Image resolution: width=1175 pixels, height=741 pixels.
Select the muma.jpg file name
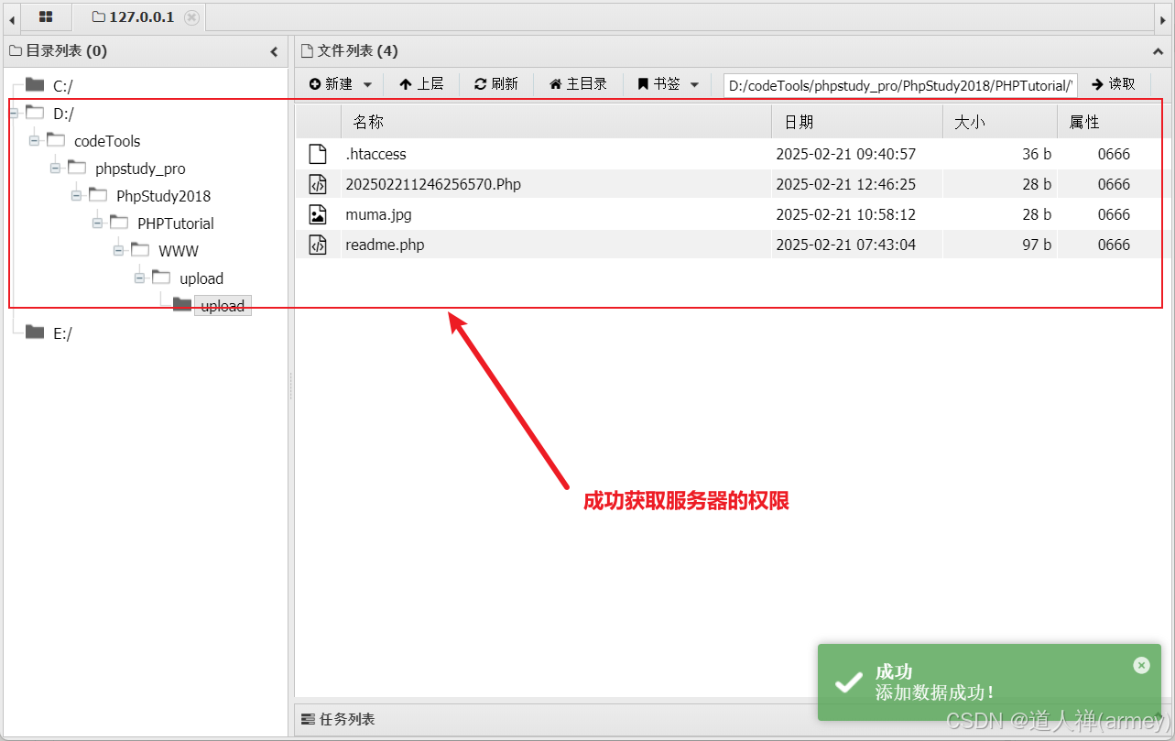click(378, 214)
